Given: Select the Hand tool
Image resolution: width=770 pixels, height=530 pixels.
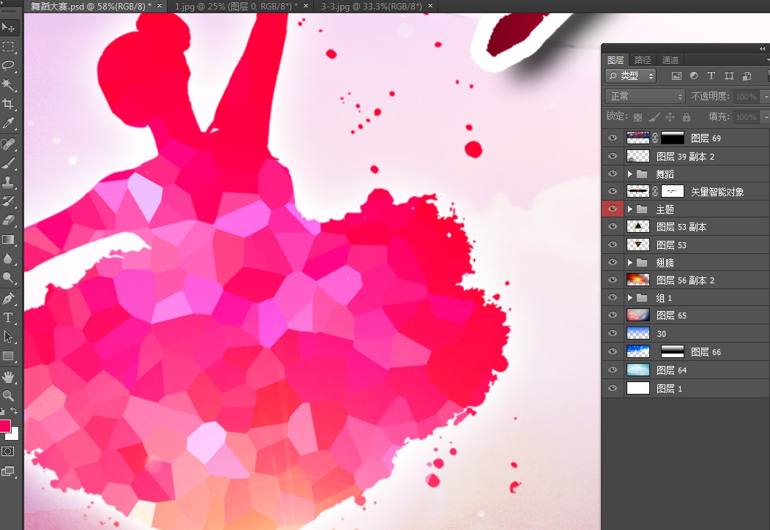Looking at the screenshot, I should tap(8, 377).
